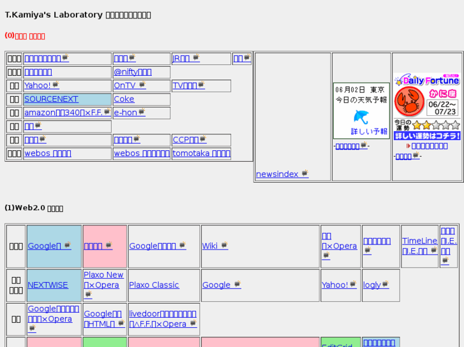
Task: Open the @nifty link
Action: tap(133, 72)
